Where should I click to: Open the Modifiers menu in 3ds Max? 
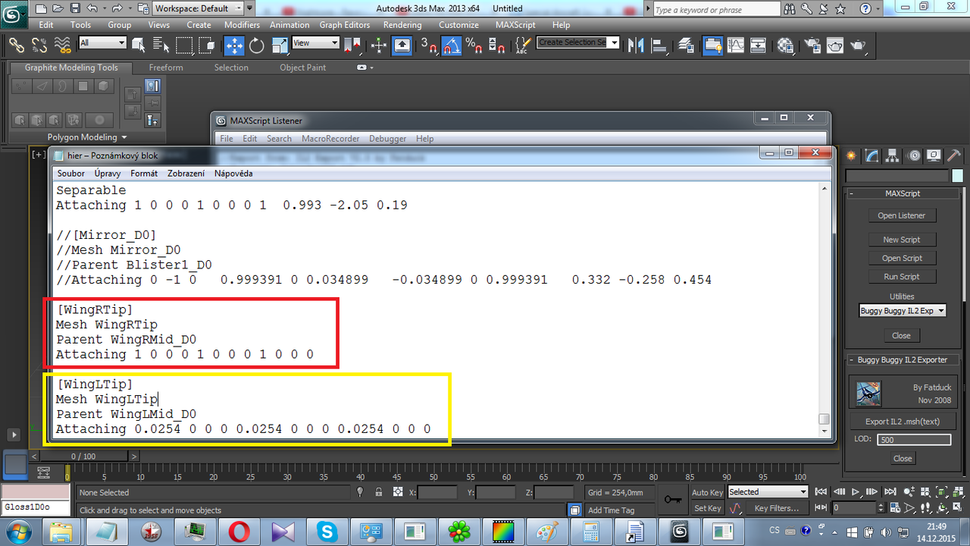point(242,24)
